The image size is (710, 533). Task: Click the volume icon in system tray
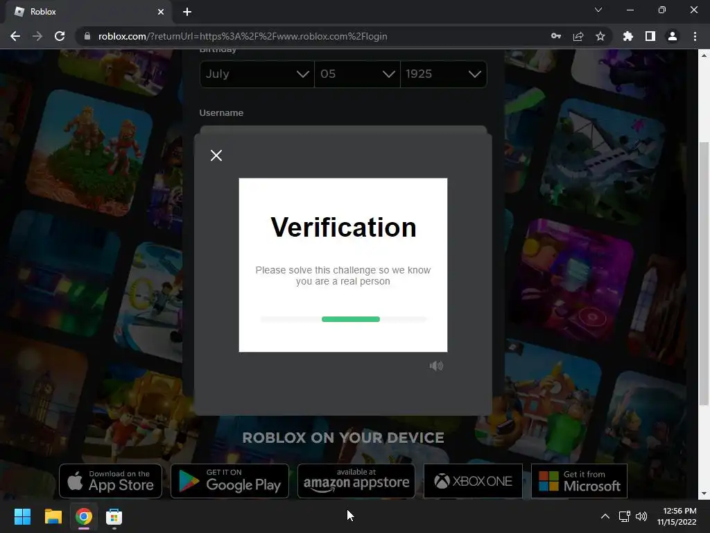coord(641,516)
